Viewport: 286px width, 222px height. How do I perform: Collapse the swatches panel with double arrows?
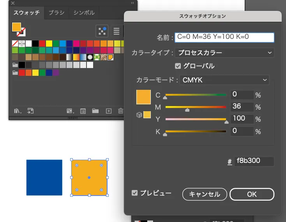[x=132, y=3]
